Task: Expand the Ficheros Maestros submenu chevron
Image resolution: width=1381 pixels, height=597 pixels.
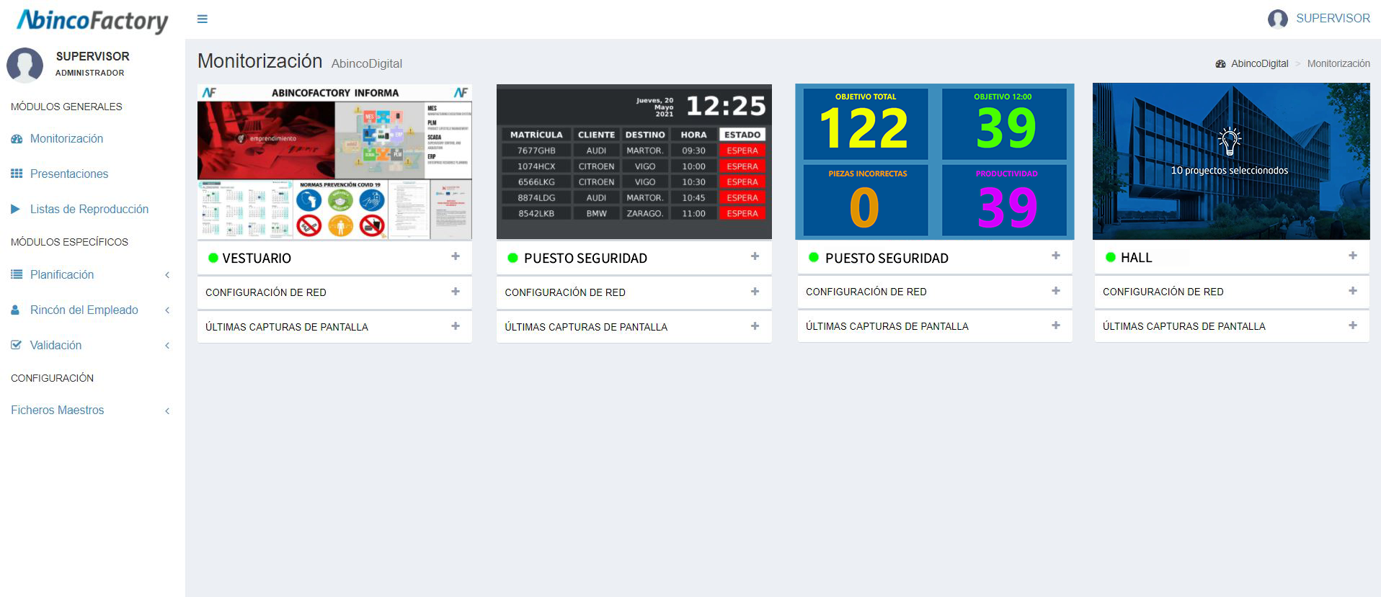Action: 167,410
